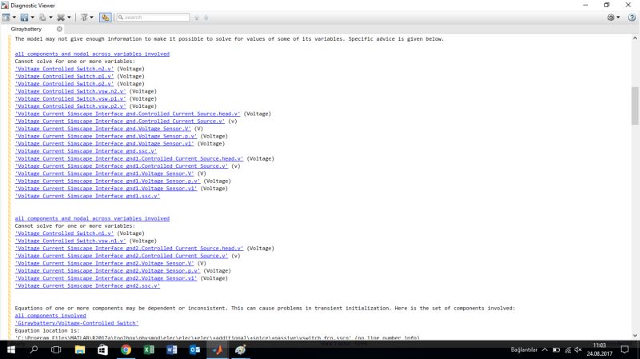Image resolution: width=640 pixels, height=359 pixels.
Task: Open link 'Voltage Controlled Switch.p2.v'
Action: [65, 84]
